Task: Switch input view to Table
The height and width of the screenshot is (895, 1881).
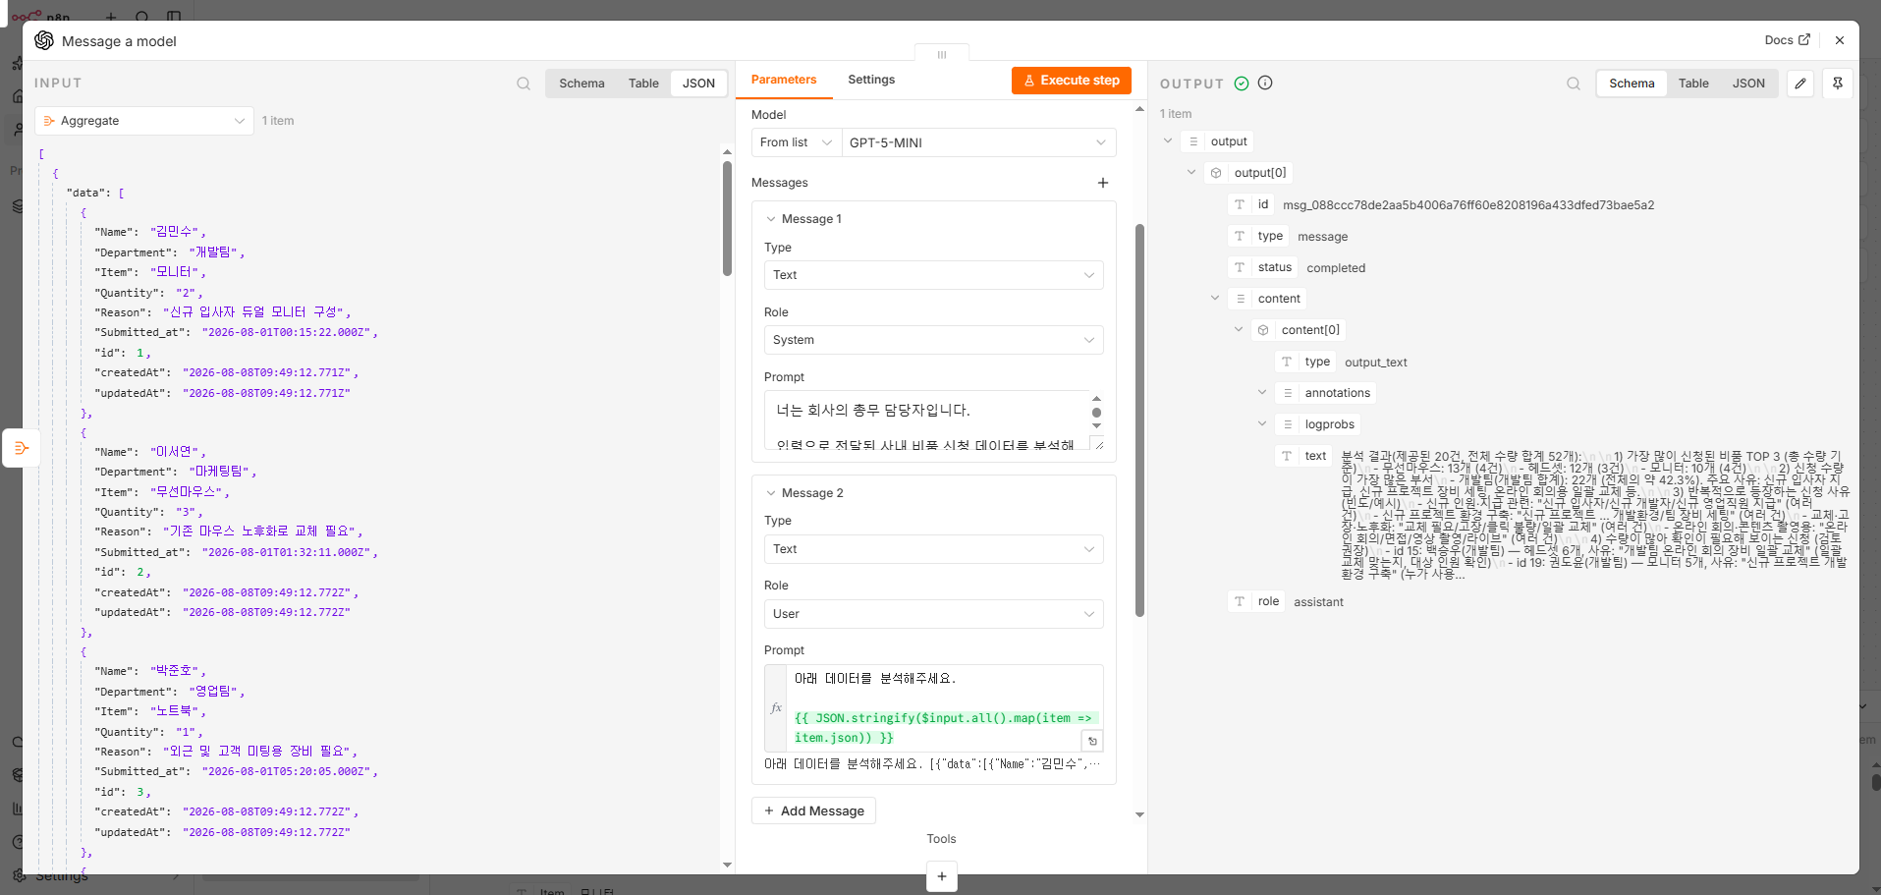Action: tap(643, 84)
